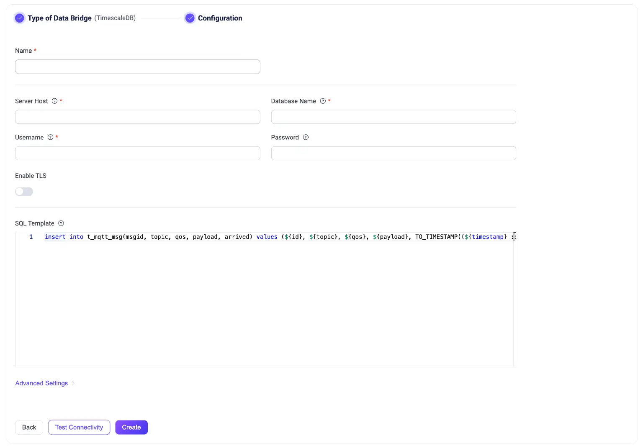The height and width of the screenshot is (446, 643).
Task: Click the Username input field
Action: tap(137, 153)
